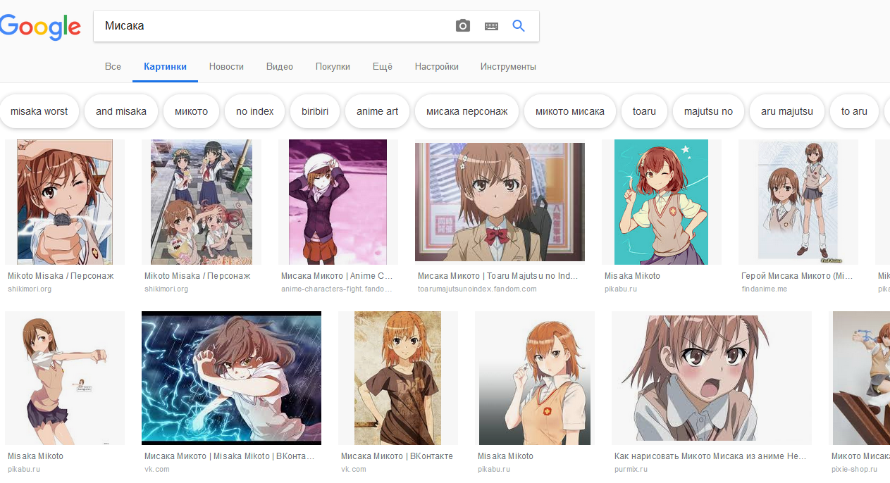Select the 'misaka worst' filter chip
The image size is (890, 483).
point(39,111)
